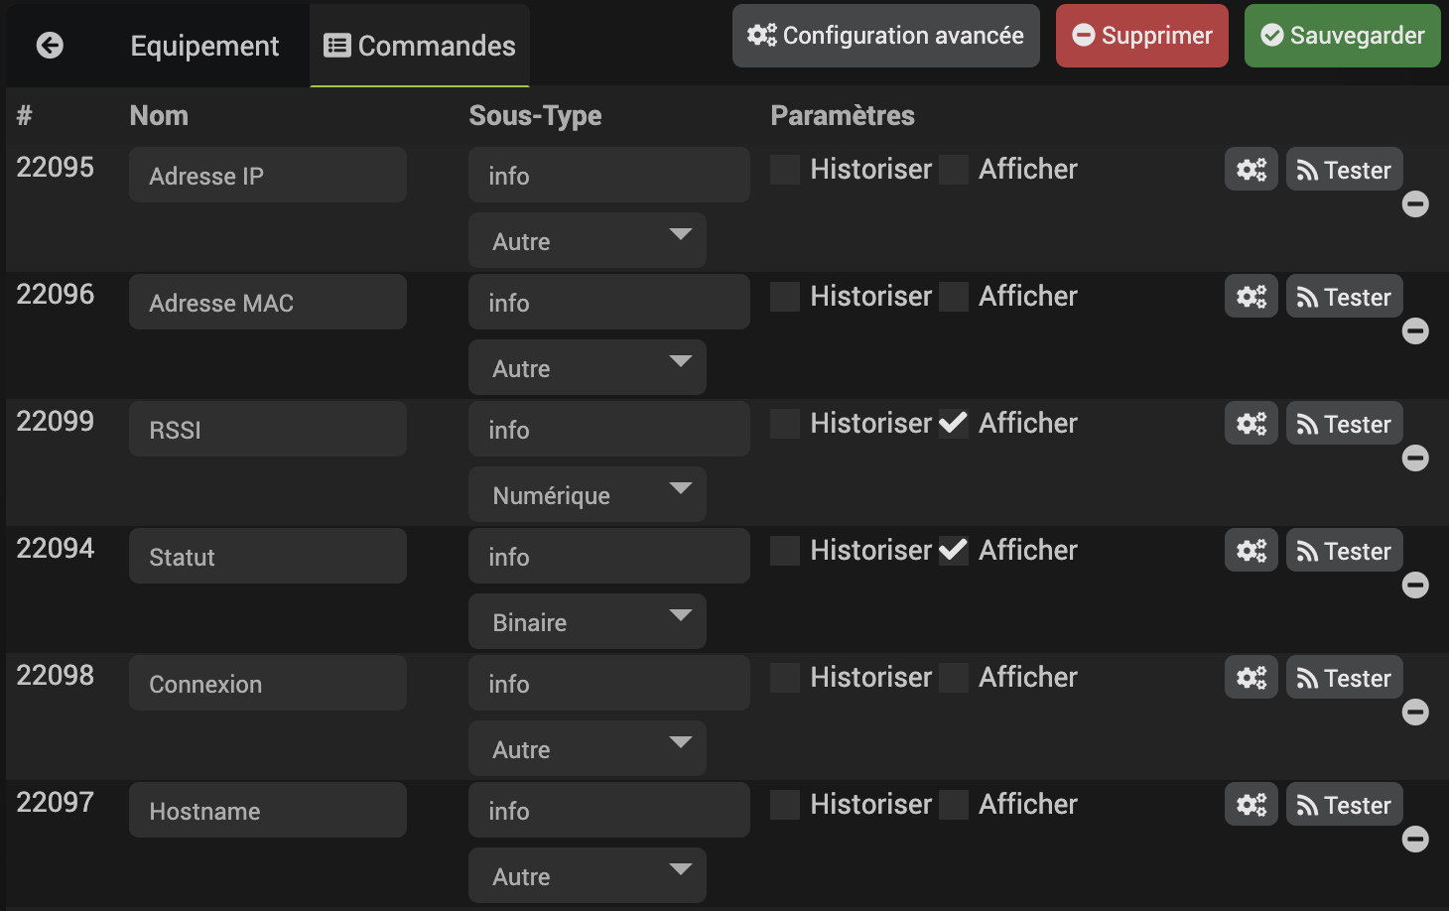Delete the Statut command via minus icon

(1415, 586)
